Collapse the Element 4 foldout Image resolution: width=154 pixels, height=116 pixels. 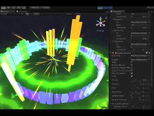click(113, 30)
